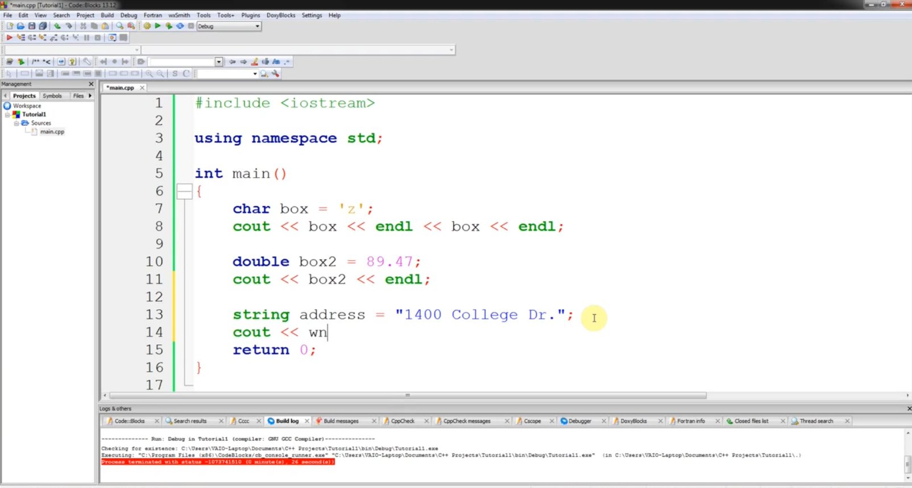Click the Undo arrow icon
Viewport: 912px width, 488px height.
point(57,26)
